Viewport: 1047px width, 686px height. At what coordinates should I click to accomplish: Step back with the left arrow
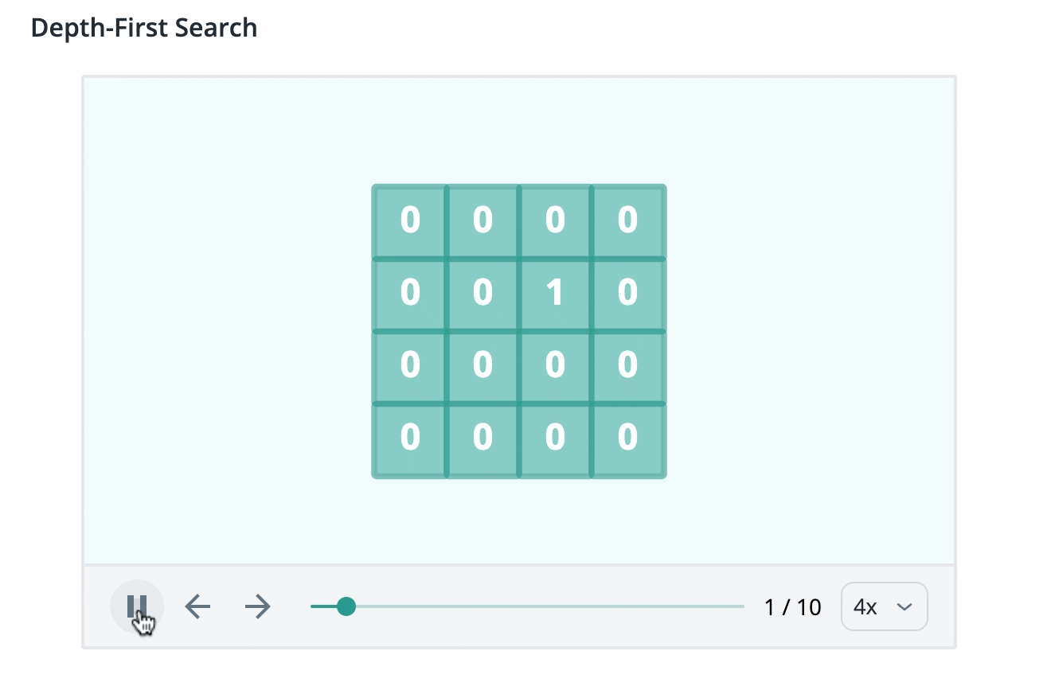pyautogui.click(x=197, y=607)
